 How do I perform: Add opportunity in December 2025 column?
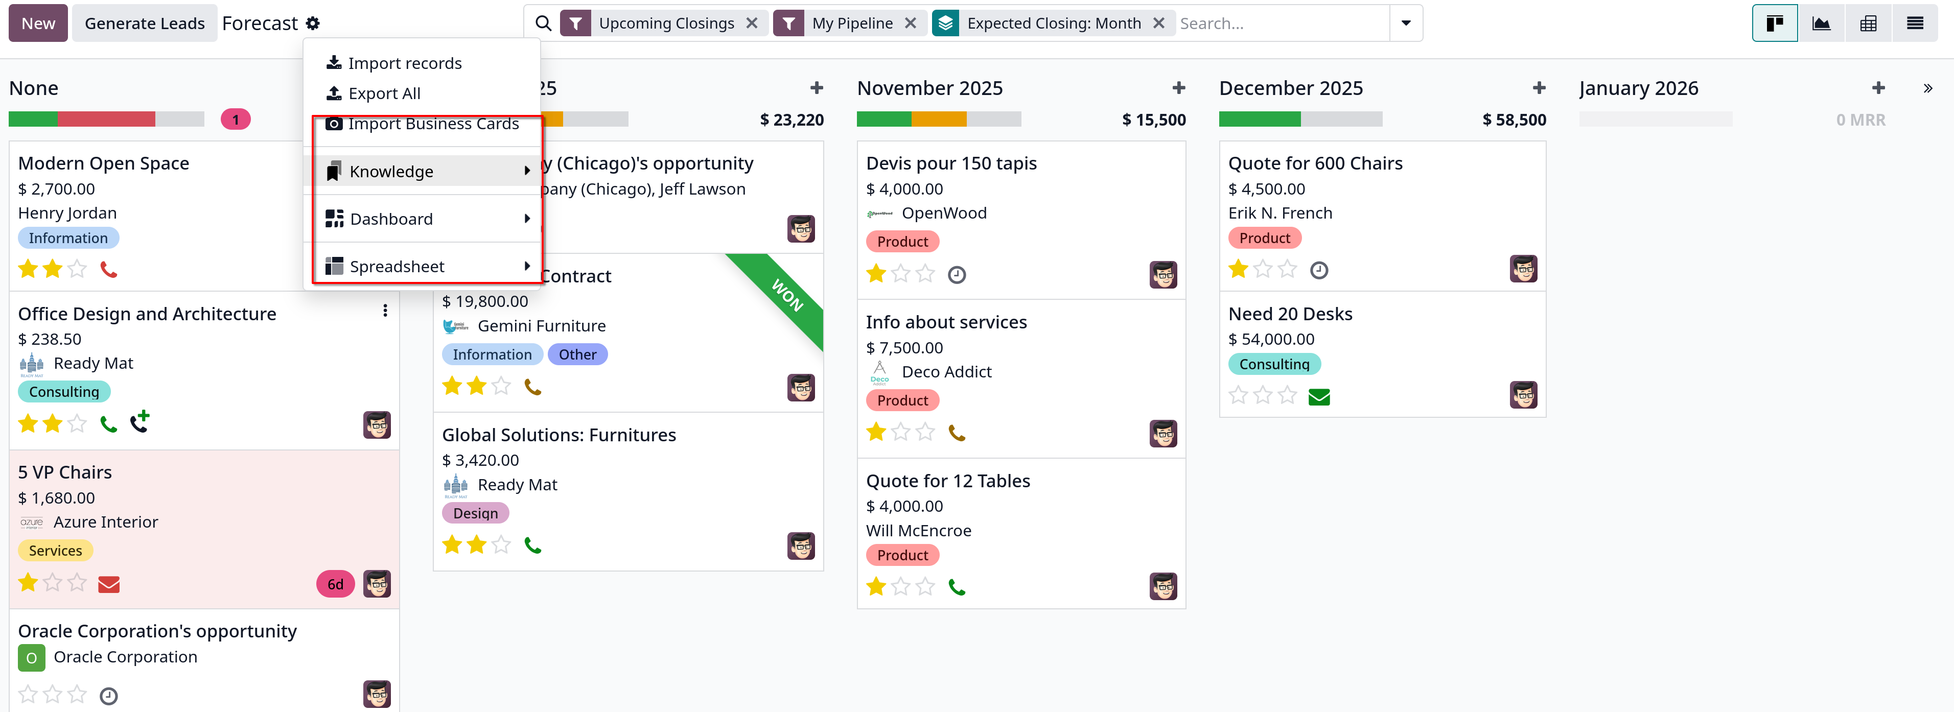coord(1539,88)
